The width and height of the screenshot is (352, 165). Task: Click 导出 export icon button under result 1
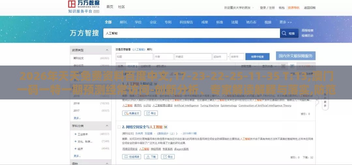click(151, 113)
